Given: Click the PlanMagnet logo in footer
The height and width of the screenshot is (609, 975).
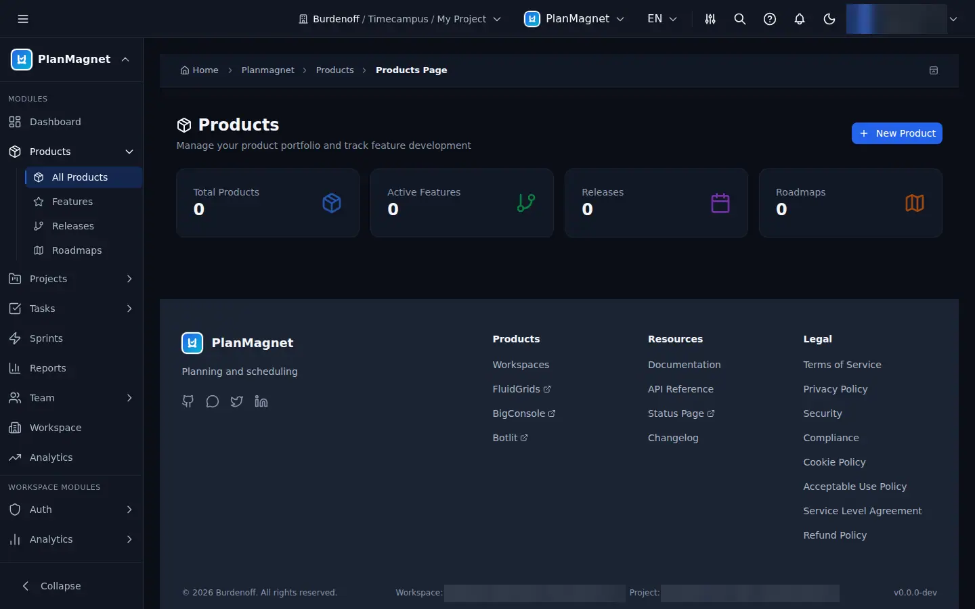Looking at the screenshot, I should click(x=192, y=343).
